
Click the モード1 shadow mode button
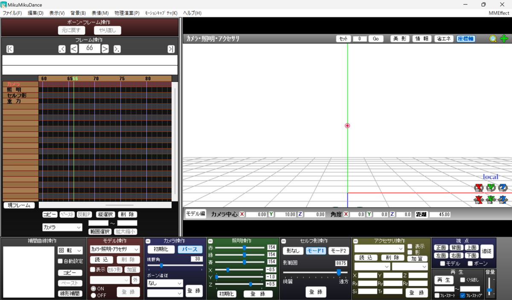click(316, 251)
